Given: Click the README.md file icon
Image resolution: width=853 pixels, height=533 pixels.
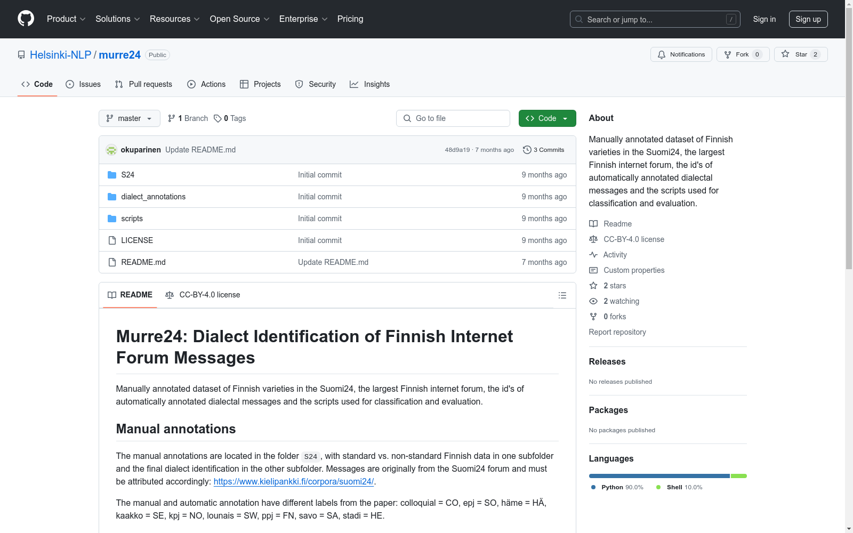Looking at the screenshot, I should (112, 262).
